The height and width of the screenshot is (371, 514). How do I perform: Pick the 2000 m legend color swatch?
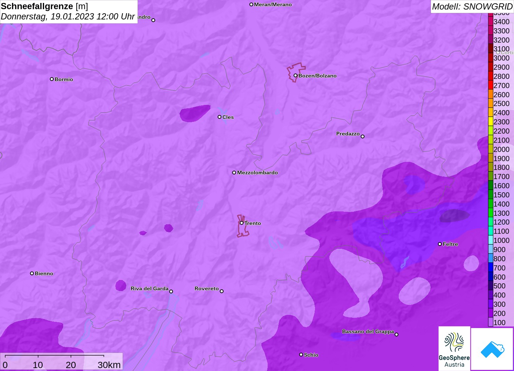491,149
